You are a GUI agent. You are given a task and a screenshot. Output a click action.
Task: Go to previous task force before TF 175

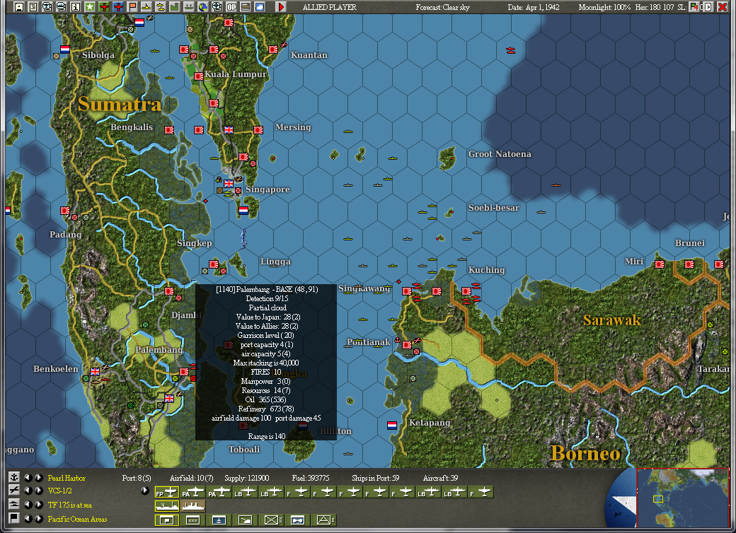(x=28, y=505)
